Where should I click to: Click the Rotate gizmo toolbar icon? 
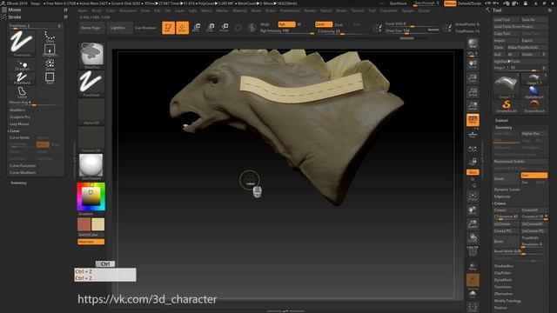click(x=225, y=28)
